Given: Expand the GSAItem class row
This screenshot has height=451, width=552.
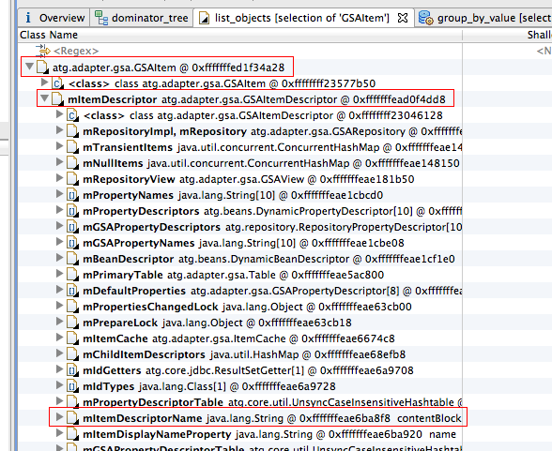Looking at the screenshot, I should (x=44, y=83).
